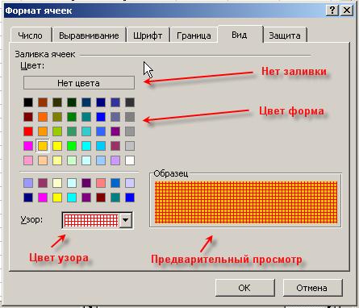The width and height of the screenshot is (359, 308).
Task: Choose the sea green swatch in third row
Action: 72,131
